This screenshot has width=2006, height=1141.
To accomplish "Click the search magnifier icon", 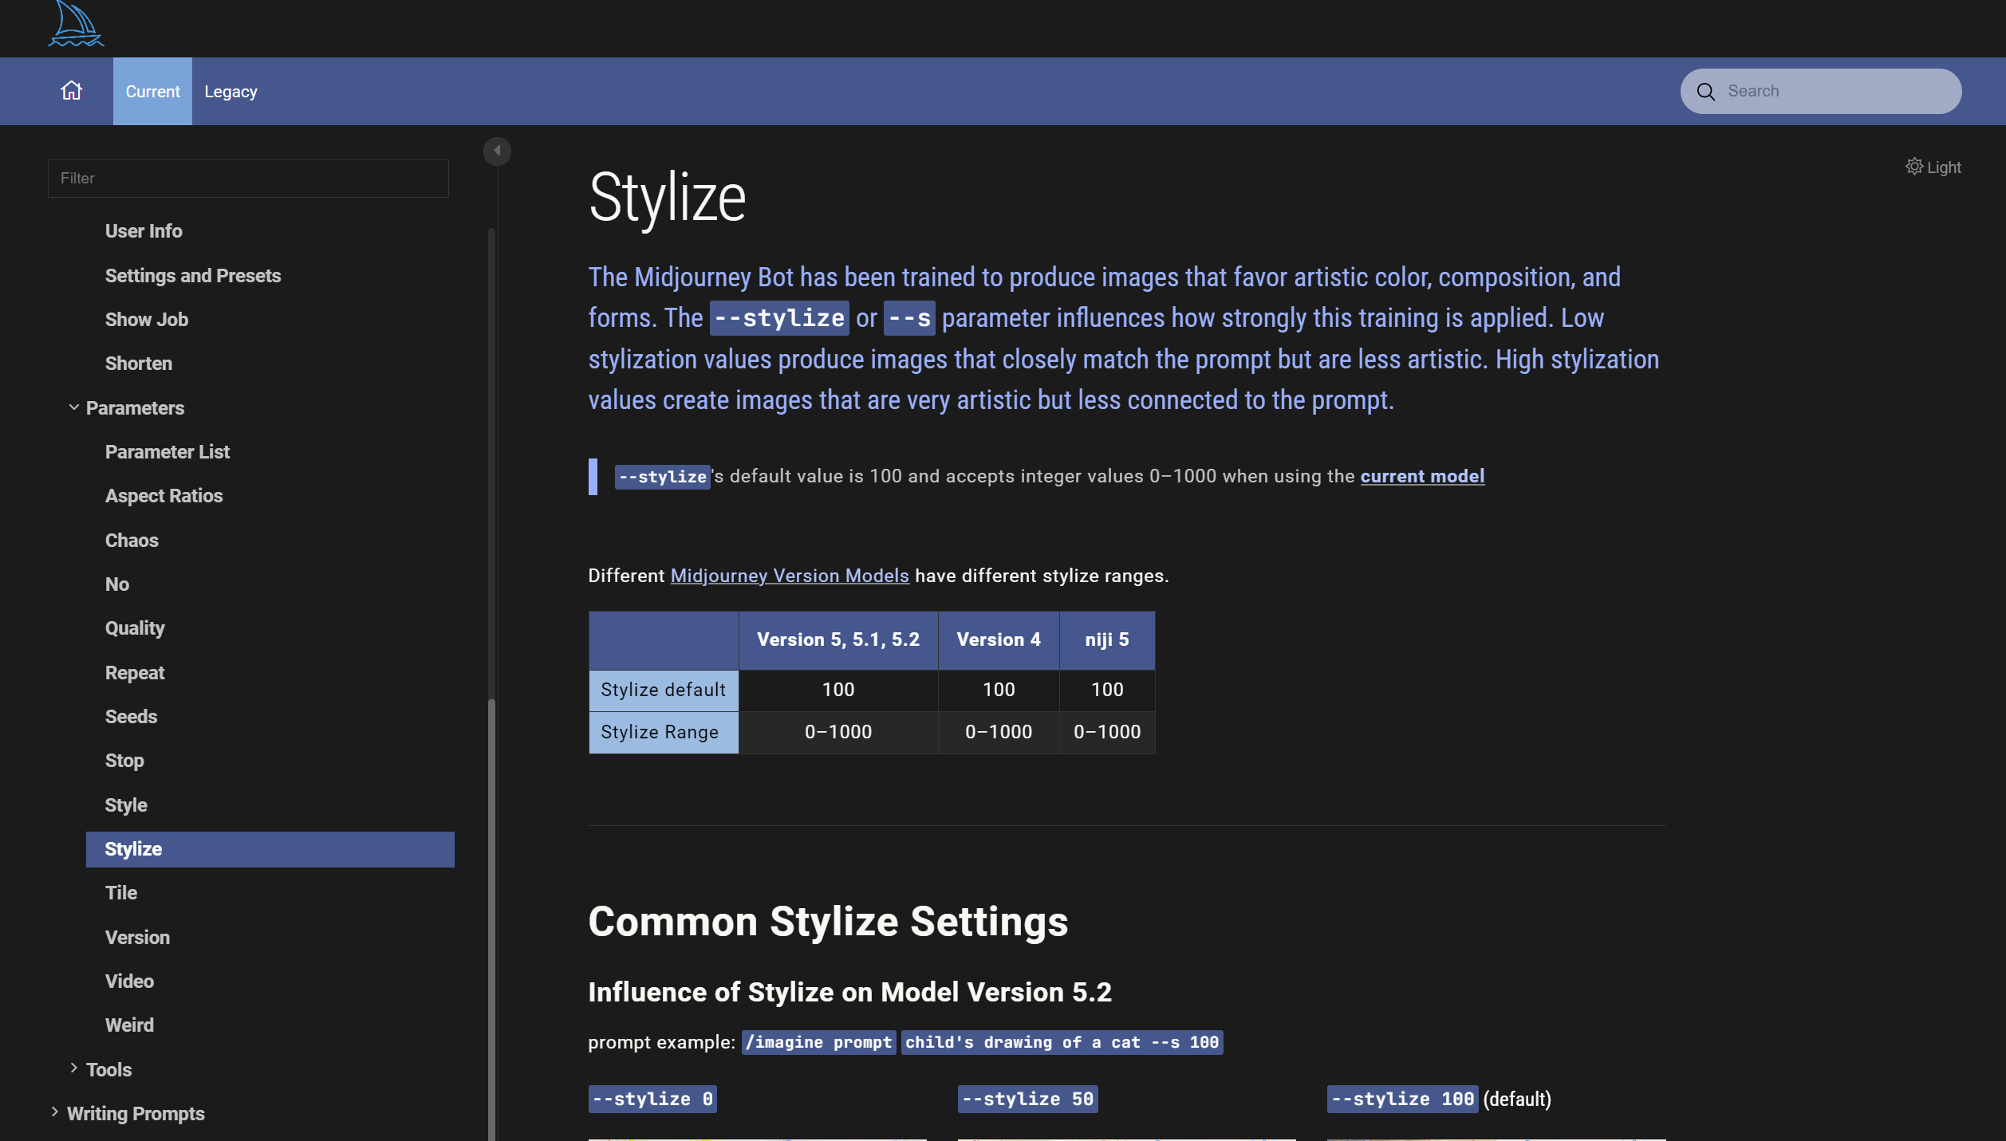I will [x=1705, y=92].
